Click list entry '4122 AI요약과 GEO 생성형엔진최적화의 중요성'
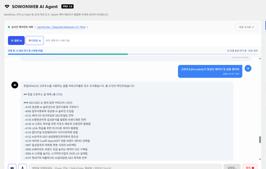 pos(51,137)
